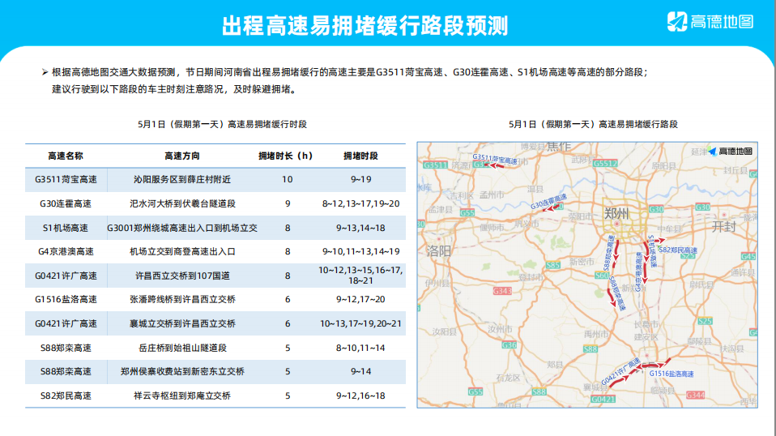
Task: Click the cell 汜水河大桥到伏羲台隧道段
Action: tap(182, 203)
